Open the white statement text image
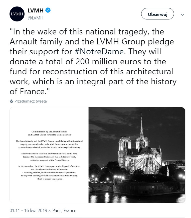Viewport: 191px width, 218px height. click(x=49, y=155)
